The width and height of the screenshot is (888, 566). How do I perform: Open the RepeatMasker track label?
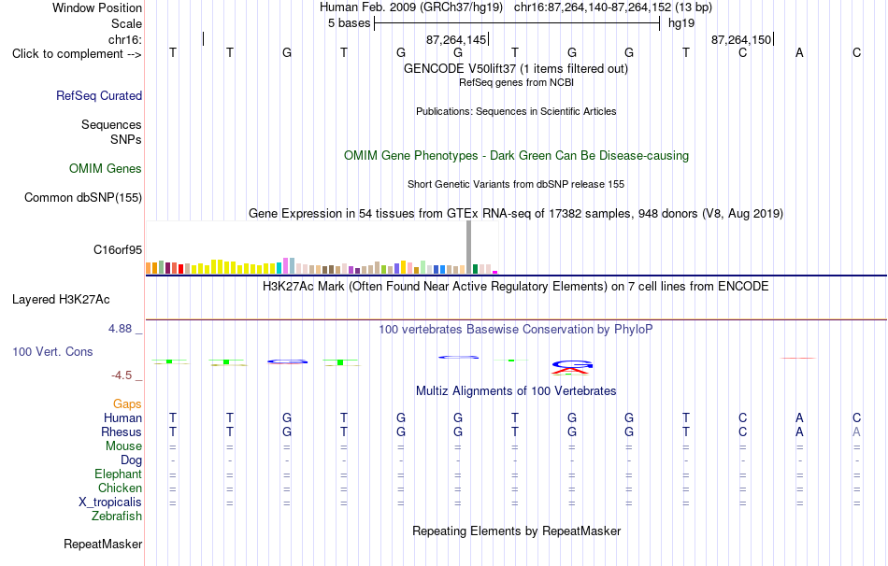pos(103,544)
